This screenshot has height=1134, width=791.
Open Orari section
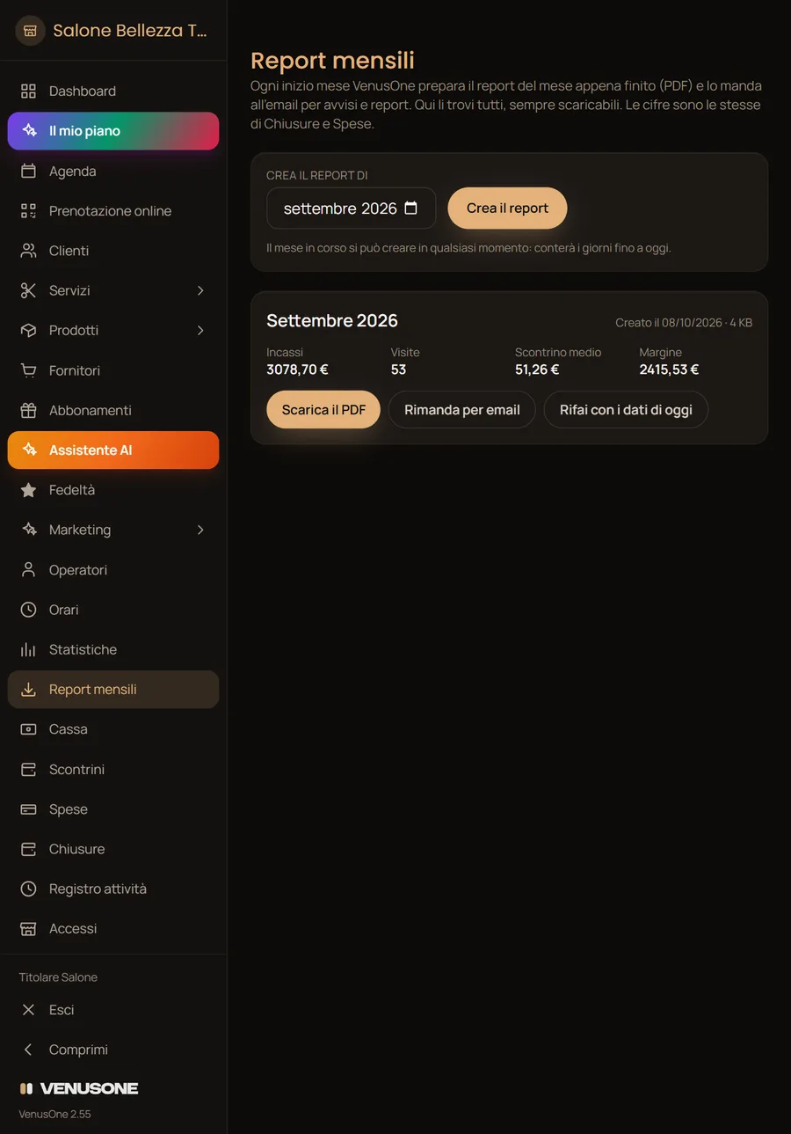[113, 610]
